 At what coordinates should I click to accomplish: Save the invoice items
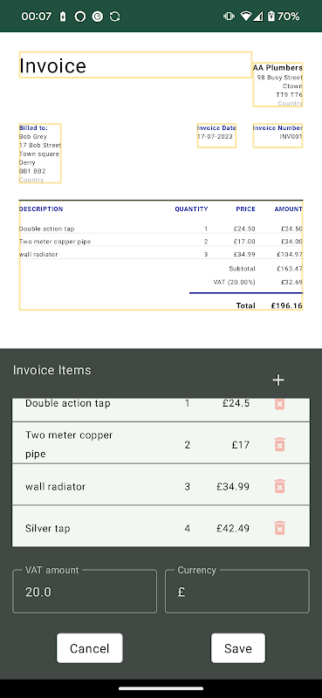pyautogui.click(x=238, y=648)
